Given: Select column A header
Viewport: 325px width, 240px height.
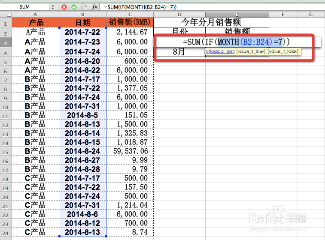Looking at the screenshot, I should 36,15.
